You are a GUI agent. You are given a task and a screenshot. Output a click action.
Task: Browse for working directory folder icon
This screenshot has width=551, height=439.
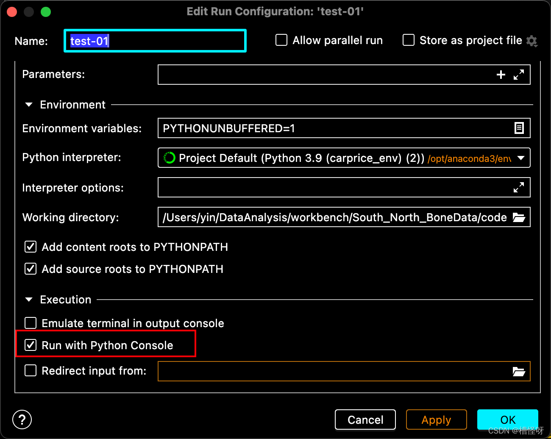(x=519, y=217)
